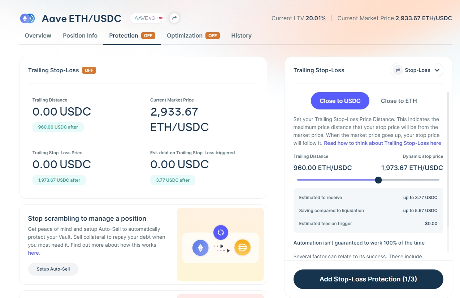Select the Close to ETH option

point(399,101)
